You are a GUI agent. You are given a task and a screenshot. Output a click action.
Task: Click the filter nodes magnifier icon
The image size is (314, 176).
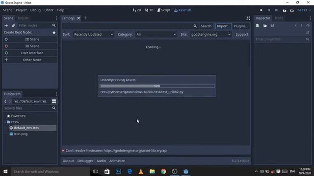click(54, 25)
